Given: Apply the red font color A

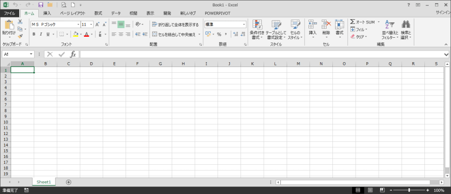Looking at the screenshot, I should [87, 34].
